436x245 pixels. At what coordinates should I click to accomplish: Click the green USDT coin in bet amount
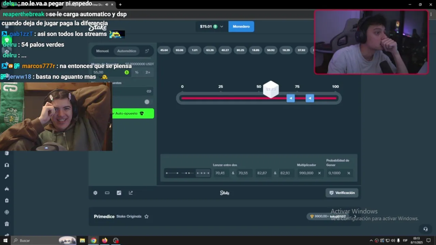[x=127, y=72]
